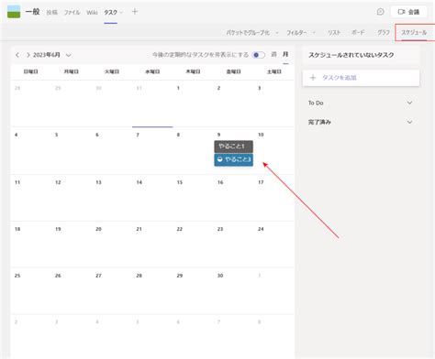Viewport: 435px width, 359px height.
Task: Select June 21 calendar cell
Action: pos(152,245)
